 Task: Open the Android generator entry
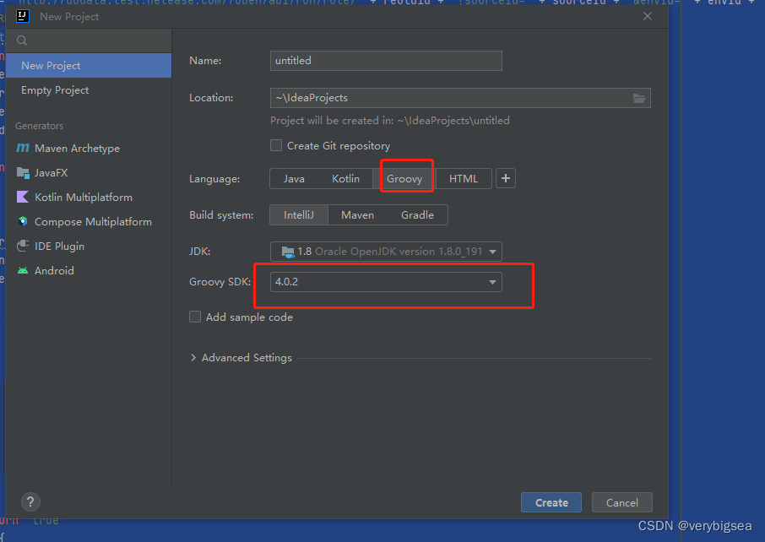(89, 270)
